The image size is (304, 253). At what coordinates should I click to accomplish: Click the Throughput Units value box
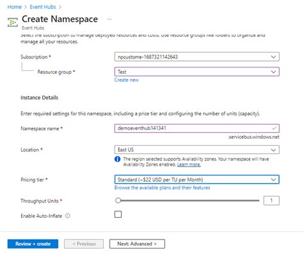pos(271,200)
